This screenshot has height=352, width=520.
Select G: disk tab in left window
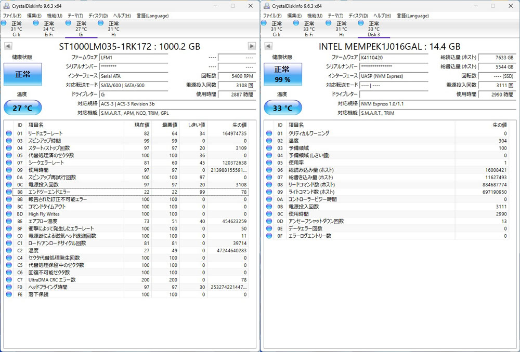[x=81, y=29]
